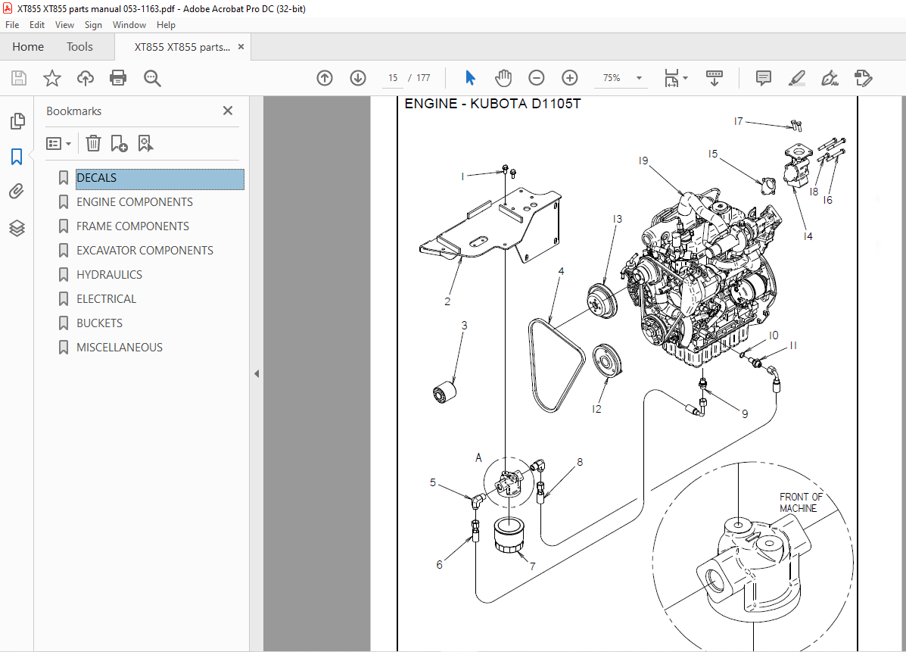
Task: Open the ELECTRICAL bookmark
Action: coord(106,299)
